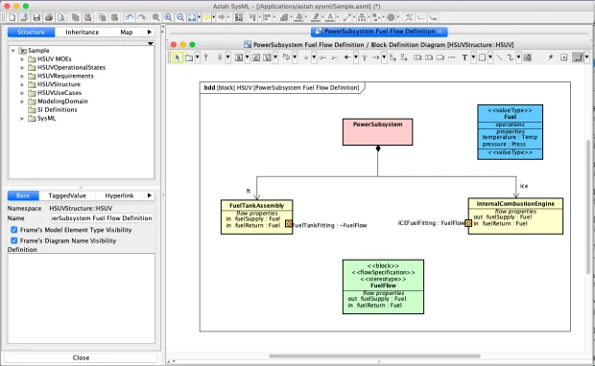Viewport: 595px width, 366px height.
Task: Click the line color pencil icon
Action: point(316,17)
